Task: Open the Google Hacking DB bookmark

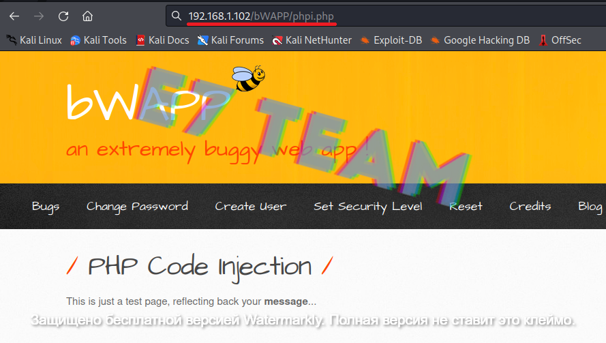Action: coord(480,40)
